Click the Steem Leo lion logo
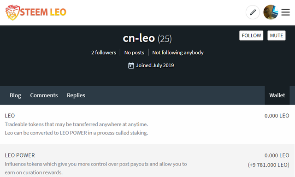The width and height of the screenshot is (295, 177). tap(12, 12)
